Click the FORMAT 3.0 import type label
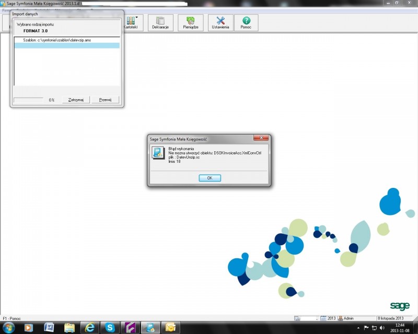 pyautogui.click(x=36, y=31)
